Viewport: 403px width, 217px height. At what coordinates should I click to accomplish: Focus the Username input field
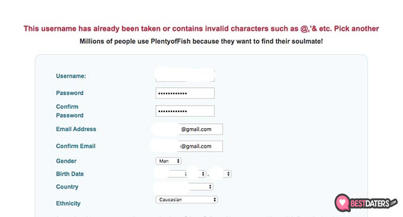coord(185,75)
